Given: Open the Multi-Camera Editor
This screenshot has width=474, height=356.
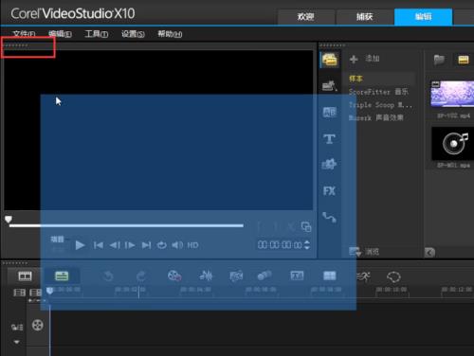Looking at the screenshot, I should 329,276.
